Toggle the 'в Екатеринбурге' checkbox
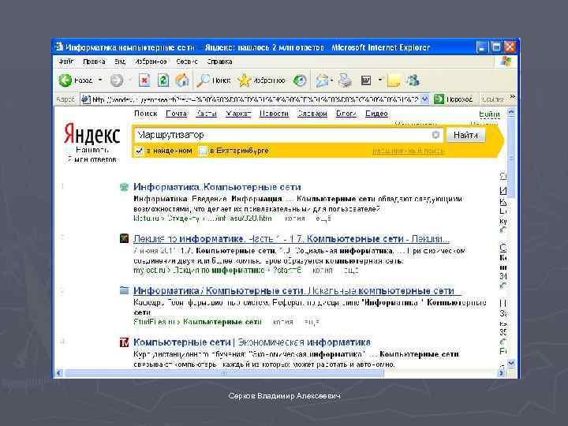 point(204,151)
